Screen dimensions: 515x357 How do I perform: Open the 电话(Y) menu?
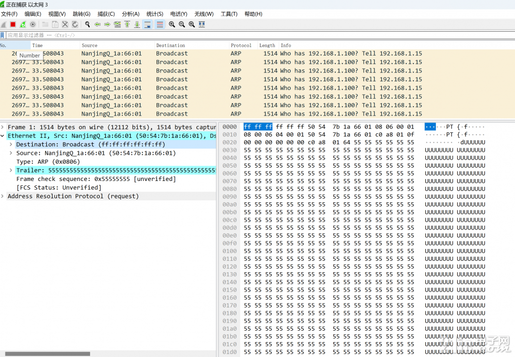click(179, 14)
